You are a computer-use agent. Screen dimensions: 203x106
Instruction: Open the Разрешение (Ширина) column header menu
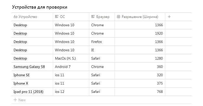pyautogui.click(x=140, y=17)
